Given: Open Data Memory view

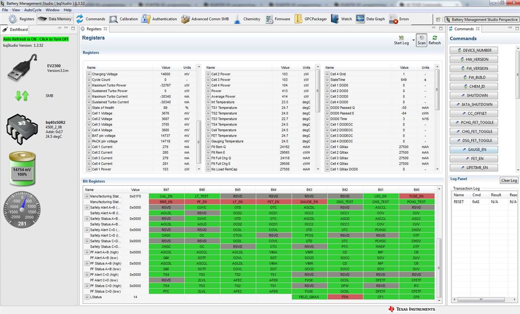Looking at the screenshot, I should [x=55, y=19].
